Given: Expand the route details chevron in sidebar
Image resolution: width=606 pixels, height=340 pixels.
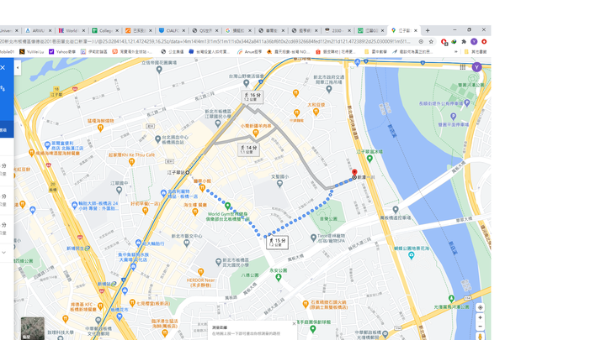Looking at the screenshot, I should click(x=3, y=253).
